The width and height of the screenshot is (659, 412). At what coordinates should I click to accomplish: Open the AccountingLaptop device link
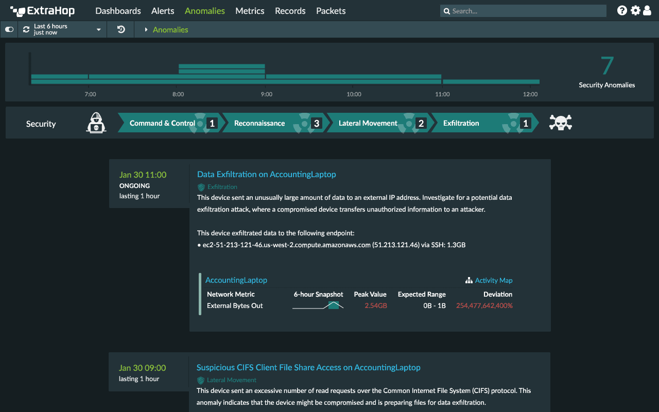coord(236,280)
